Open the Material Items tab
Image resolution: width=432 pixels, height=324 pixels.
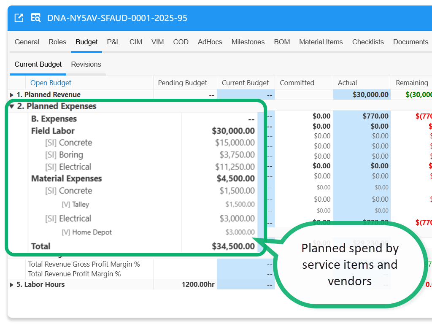click(x=321, y=42)
